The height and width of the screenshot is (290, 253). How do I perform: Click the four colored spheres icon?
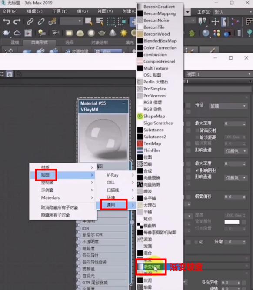tap(217, 33)
